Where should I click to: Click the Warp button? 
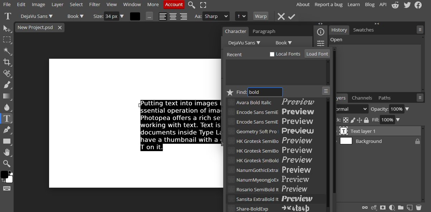tap(260, 16)
